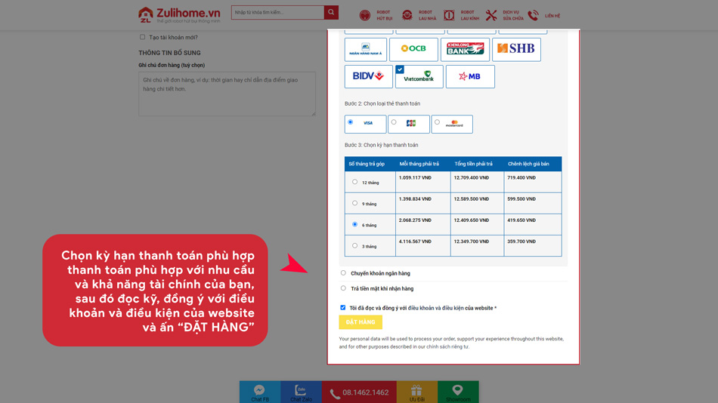The width and height of the screenshot is (718, 403).
Task: Select the 12 tháng installment option
Action: click(354, 182)
